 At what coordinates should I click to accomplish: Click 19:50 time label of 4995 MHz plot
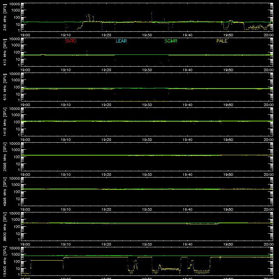(x=228, y=210)
